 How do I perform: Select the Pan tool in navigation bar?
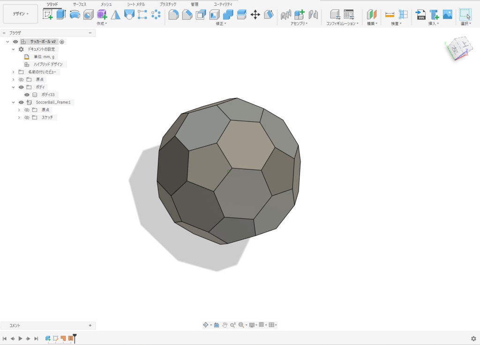tap(225, 325)
